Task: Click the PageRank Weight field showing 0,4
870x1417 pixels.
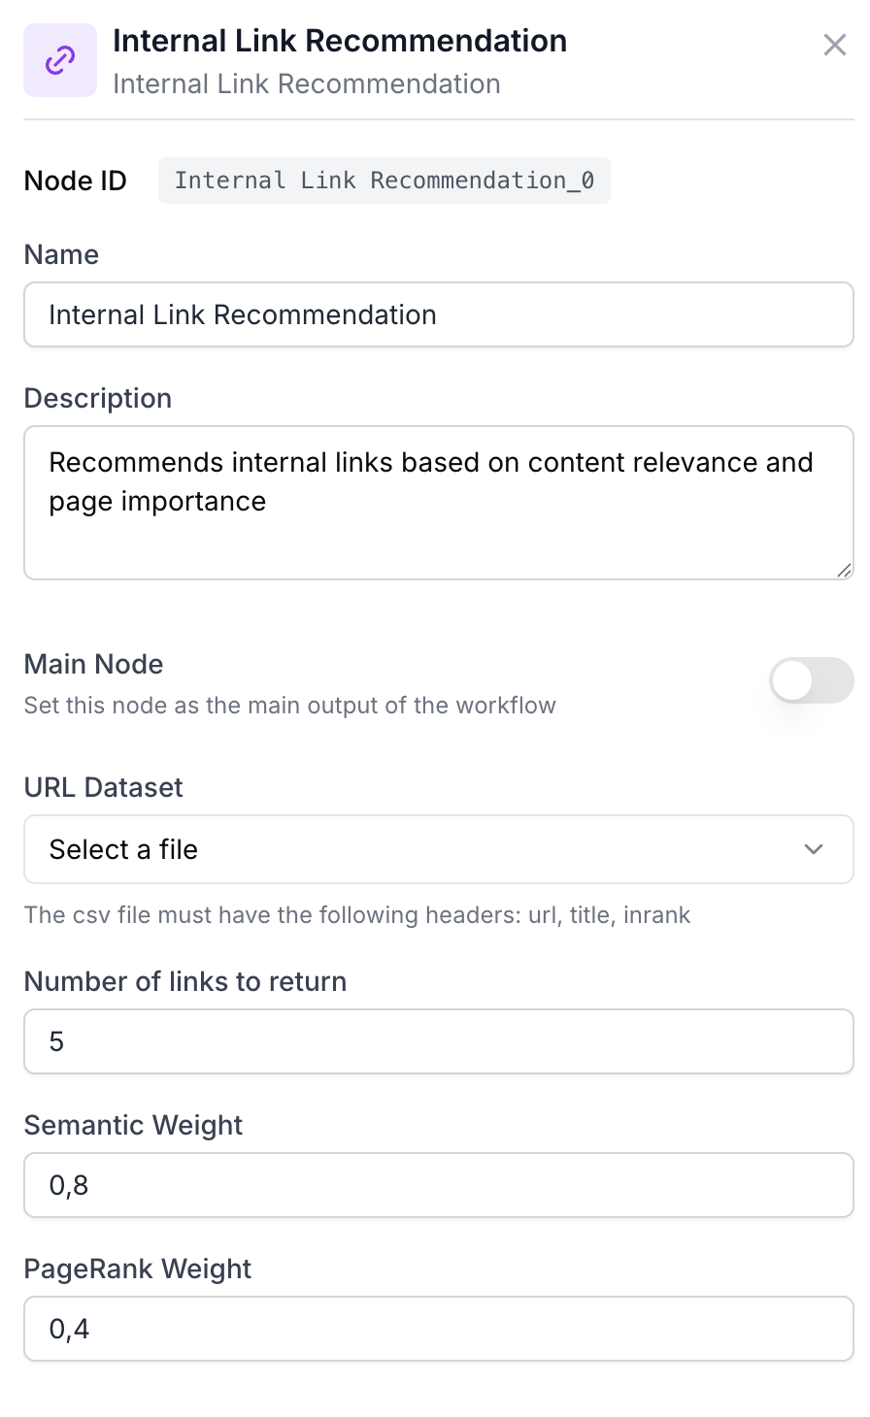Action: pyautogui.click(x=438, y=1329)
